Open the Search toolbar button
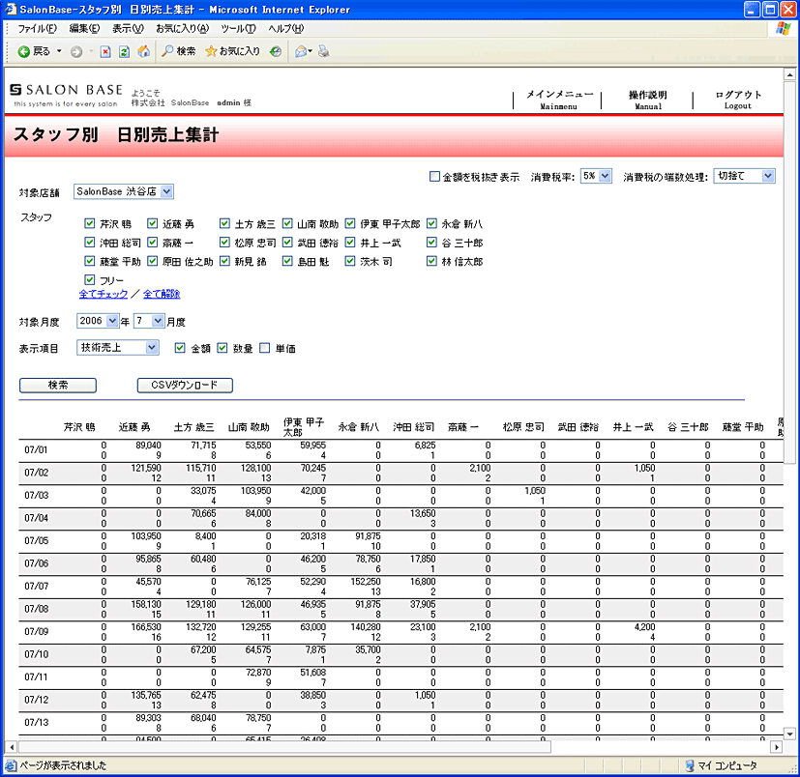 pyautogui.click(x=179, y=51)
